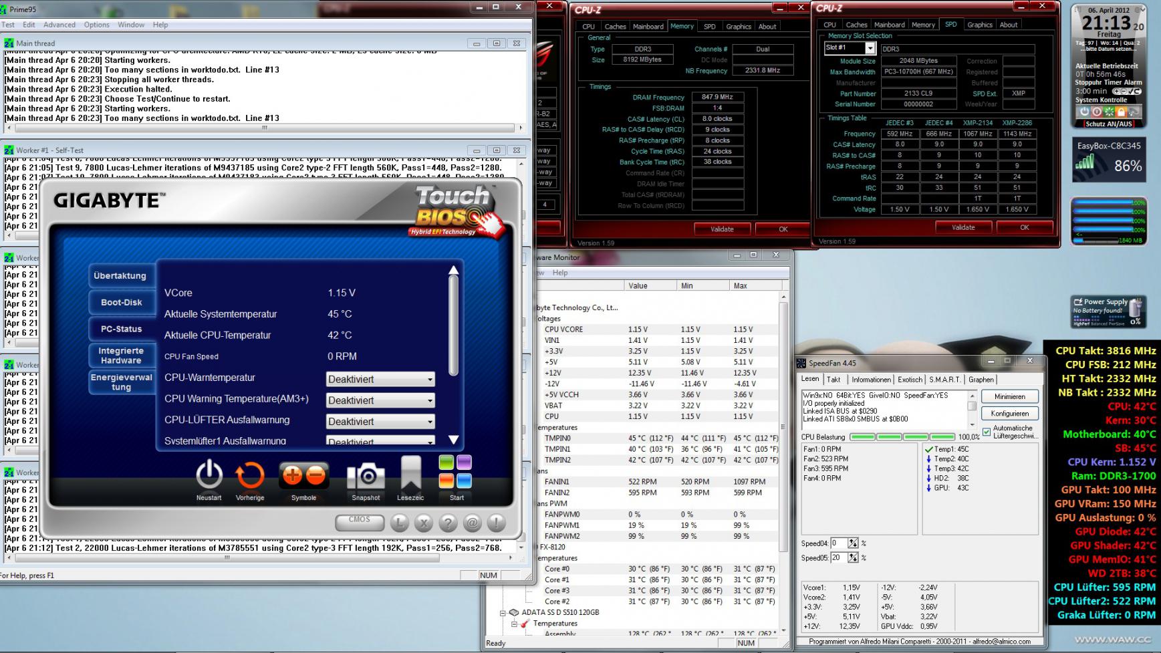
Task: Switch to the Exotisch tab in SpeedFan
Action: coord(910,380)
